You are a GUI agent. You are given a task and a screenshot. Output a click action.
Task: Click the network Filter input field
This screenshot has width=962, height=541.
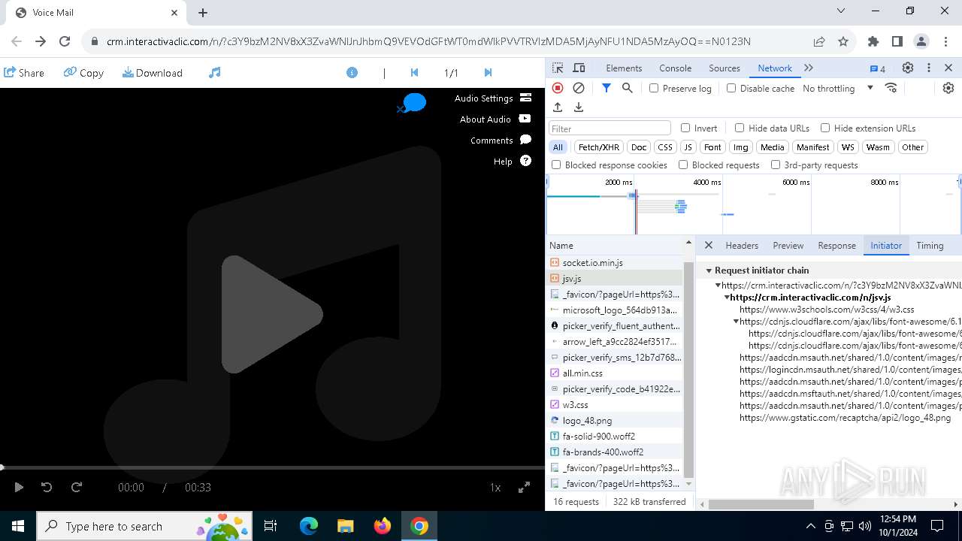(610, 128)
